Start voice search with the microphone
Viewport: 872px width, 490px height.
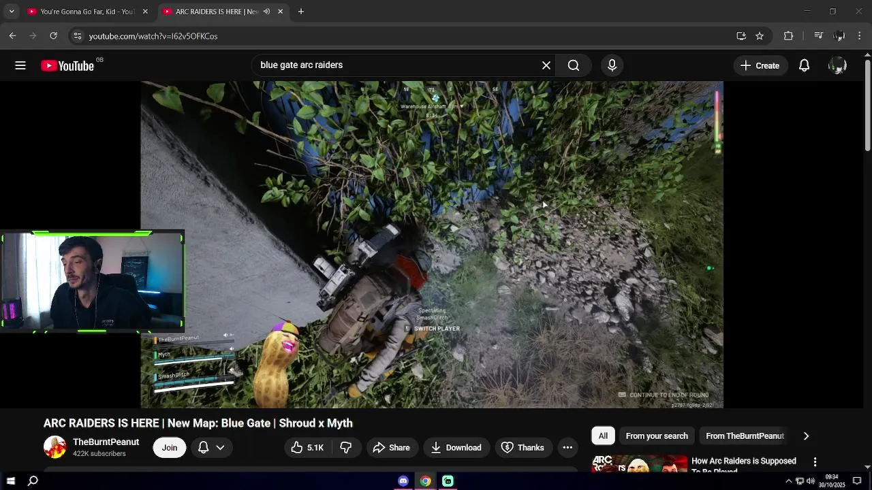click(x=612, y=65)
